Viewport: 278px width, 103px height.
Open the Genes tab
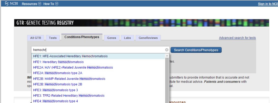pyautogui.click(x=112, y=38)
